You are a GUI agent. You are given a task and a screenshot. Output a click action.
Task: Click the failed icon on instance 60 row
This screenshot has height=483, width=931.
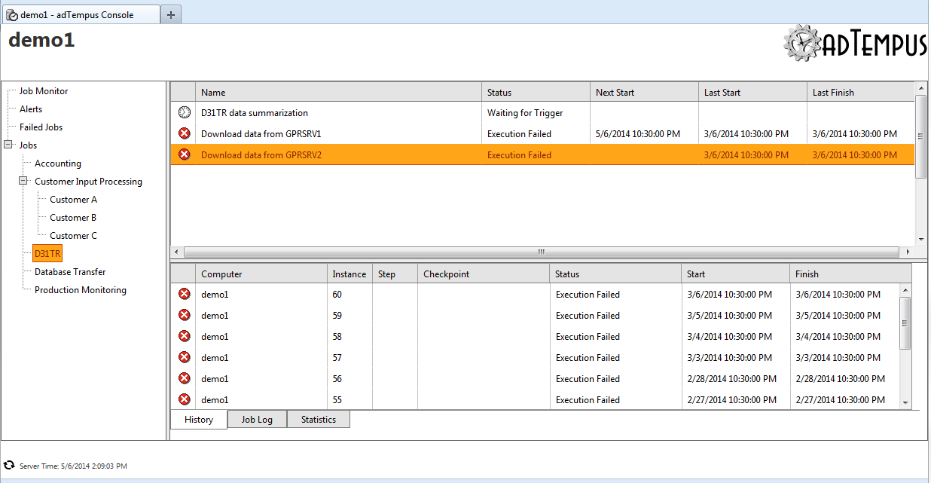coord(185,295)
